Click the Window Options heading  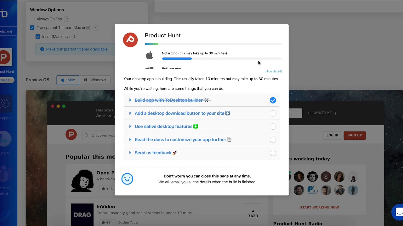47,10
